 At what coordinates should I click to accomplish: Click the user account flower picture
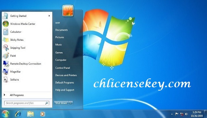[x=68, y=11]
